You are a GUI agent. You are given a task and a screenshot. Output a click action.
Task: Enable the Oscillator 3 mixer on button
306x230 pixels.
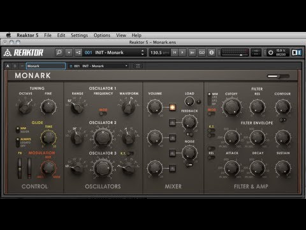(x=172, y=168)
